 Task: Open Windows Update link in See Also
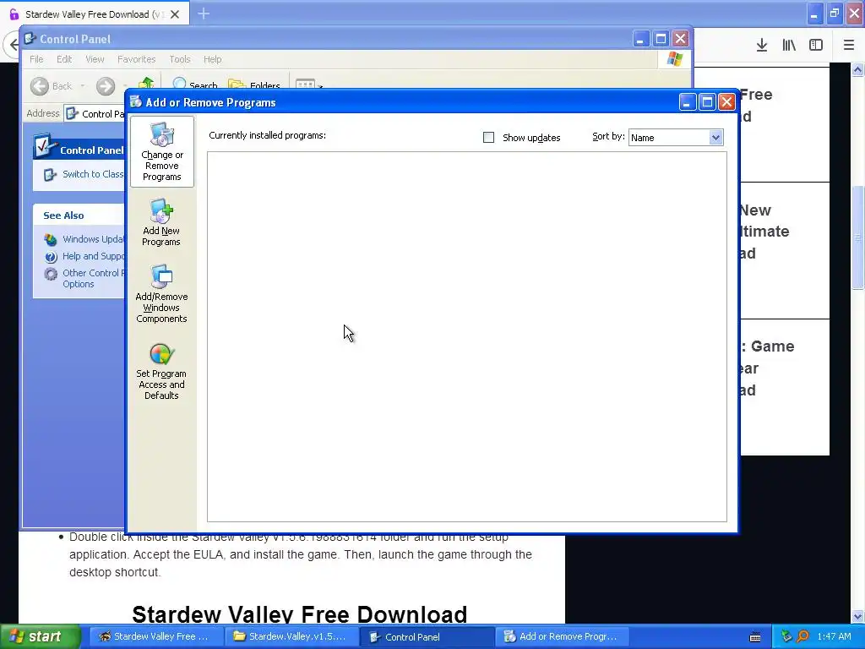pyautogui.click(x=93, y=239)
